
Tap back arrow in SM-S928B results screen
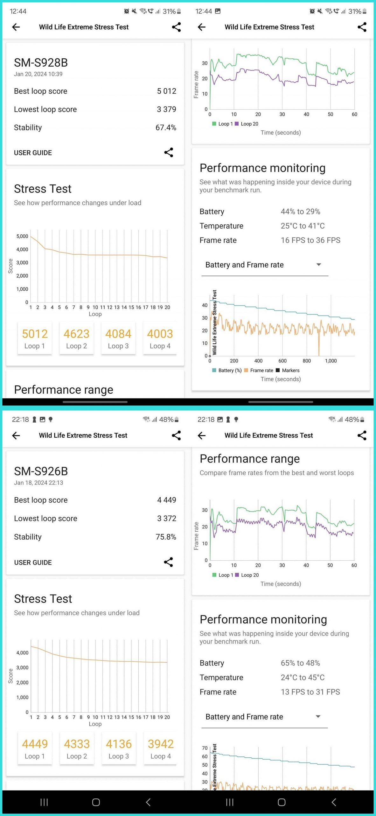pos(16,27)
